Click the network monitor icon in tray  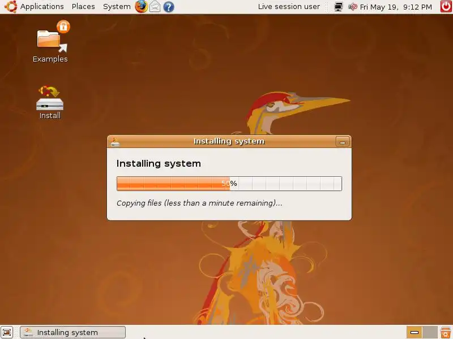(x=338, y=7)
